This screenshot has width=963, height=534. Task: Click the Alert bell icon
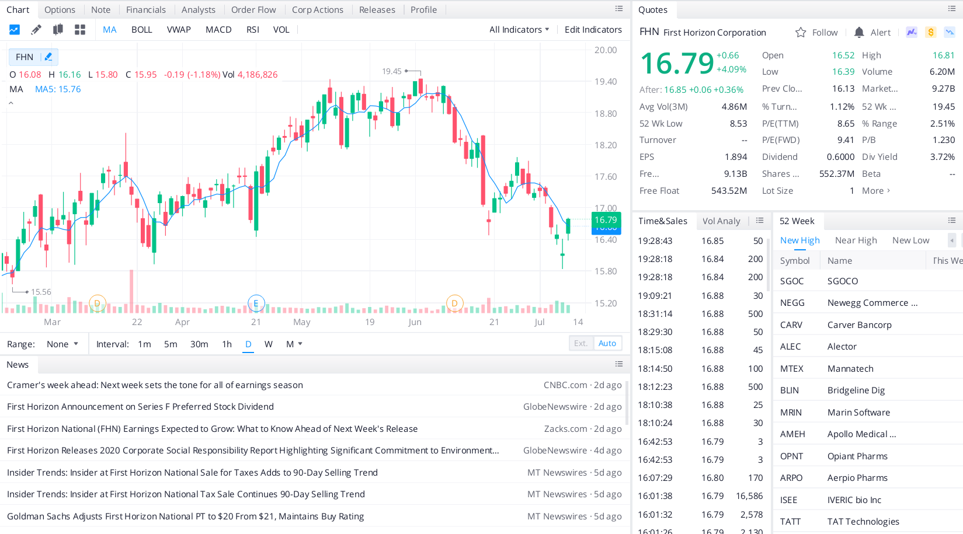pos(859,33)
